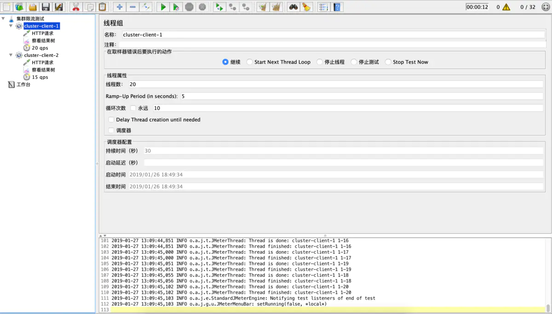Click the 循环次数 field showing 10

click(x=348, y=108)
